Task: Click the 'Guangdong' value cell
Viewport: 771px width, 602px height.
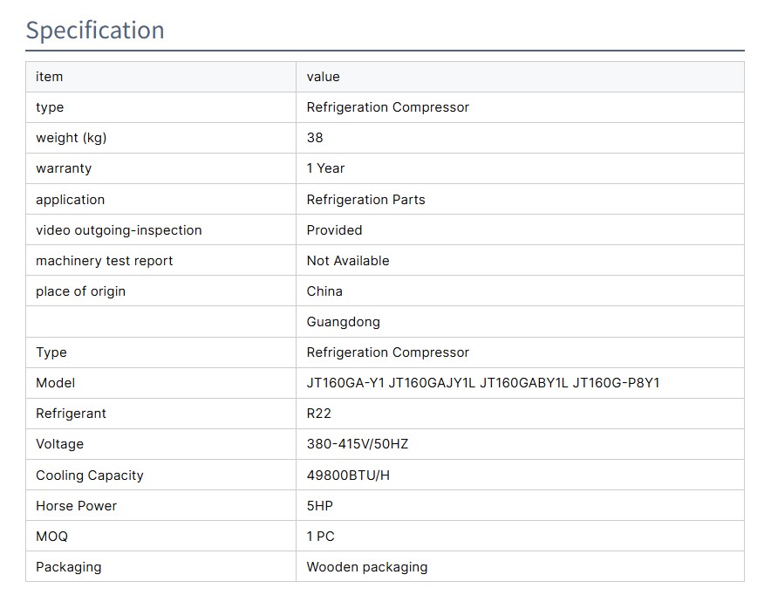Action: [x=343, y=322]
